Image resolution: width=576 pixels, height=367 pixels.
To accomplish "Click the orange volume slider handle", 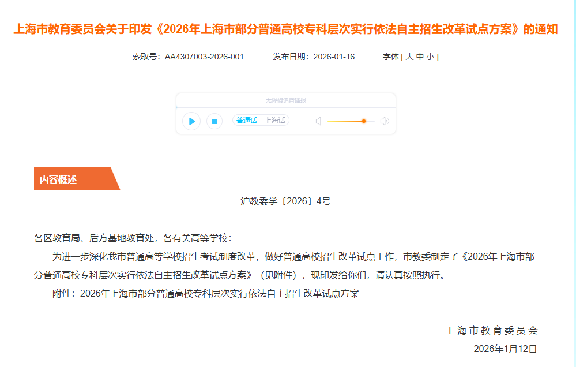I will (364, 121).
